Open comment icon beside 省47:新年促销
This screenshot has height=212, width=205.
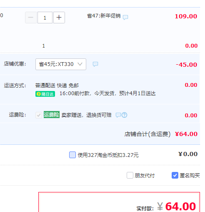[x=125, y=17]
